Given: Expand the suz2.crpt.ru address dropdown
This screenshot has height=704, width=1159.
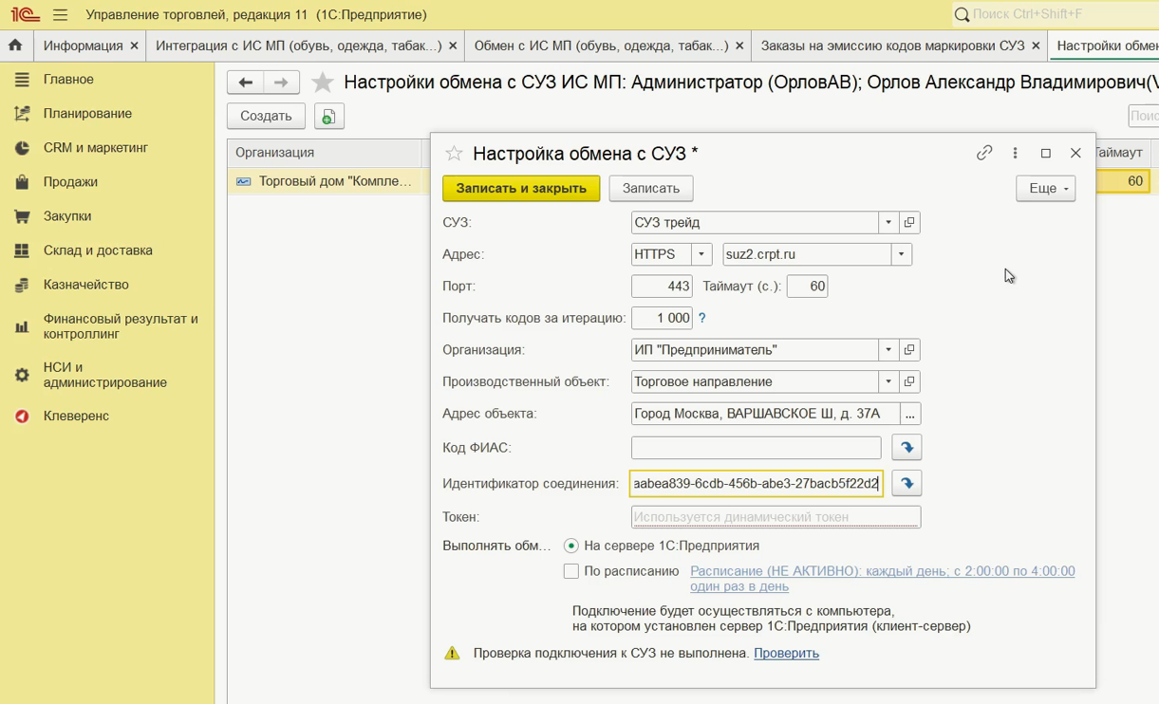Looking at the screenshot, I should pyautogui.click(x=901, y=254).
